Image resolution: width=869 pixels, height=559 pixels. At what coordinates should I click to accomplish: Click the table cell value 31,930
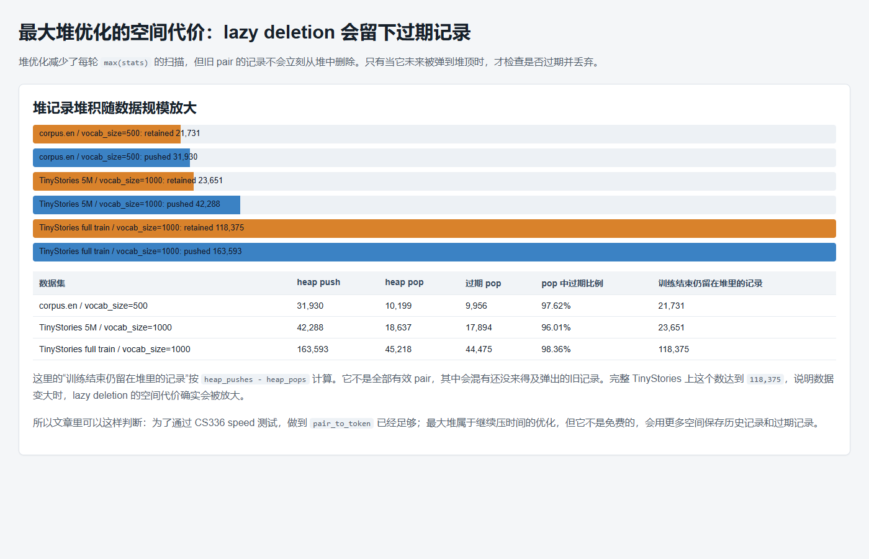click(310, 306)
